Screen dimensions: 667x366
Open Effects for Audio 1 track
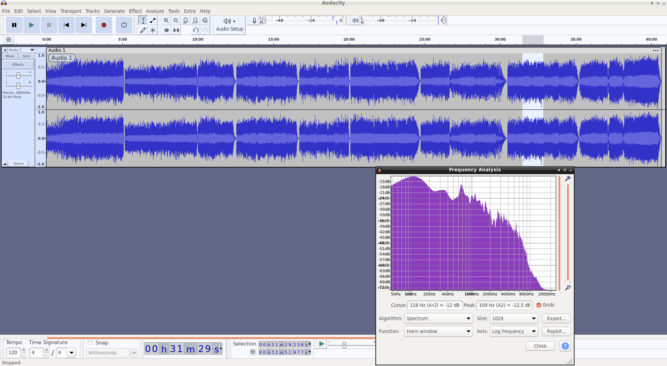18,65
